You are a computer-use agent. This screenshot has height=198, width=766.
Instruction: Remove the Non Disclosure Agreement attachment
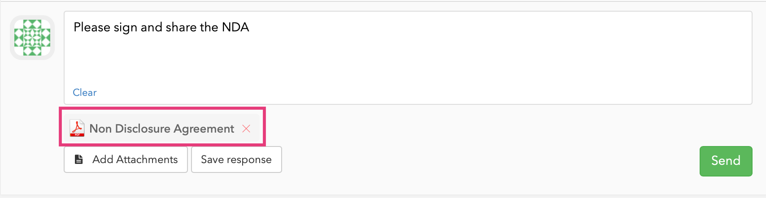246,129
